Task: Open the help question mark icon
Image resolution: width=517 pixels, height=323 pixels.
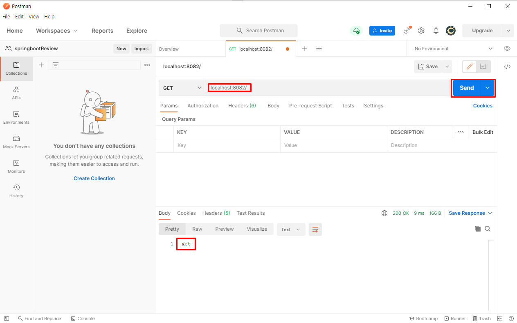Action: [x=511, y=319]
